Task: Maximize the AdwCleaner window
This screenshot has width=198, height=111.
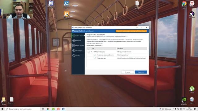Action: click(142, 27)
